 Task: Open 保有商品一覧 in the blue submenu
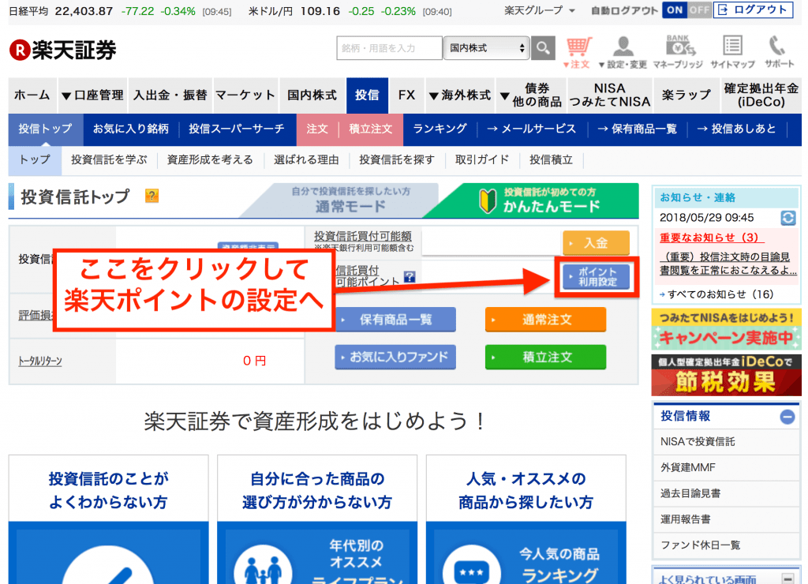[x=637, y=129]
